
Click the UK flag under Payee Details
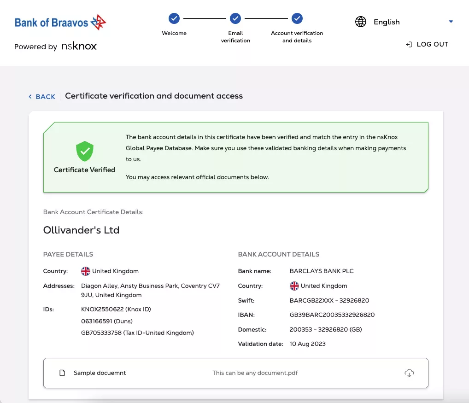[x=86, y=271]
